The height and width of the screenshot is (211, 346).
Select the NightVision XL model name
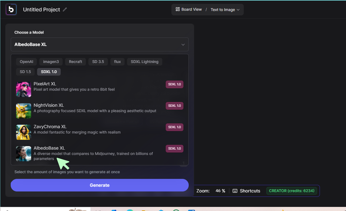coord(48,105)
